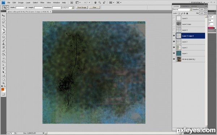Select the Hand tool in top bar
217x135 pixels.
pos(95,3)
